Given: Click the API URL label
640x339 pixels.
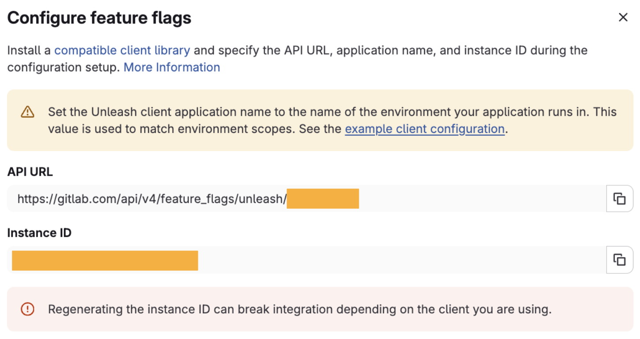Looking at the screenshot, I should (x=30, y=171).
